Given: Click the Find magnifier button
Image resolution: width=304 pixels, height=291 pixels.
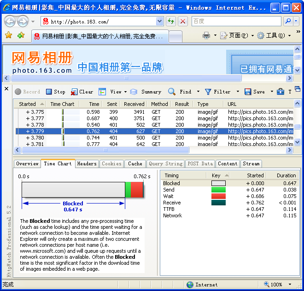Looking at the screenshot, I should (180, 92).
